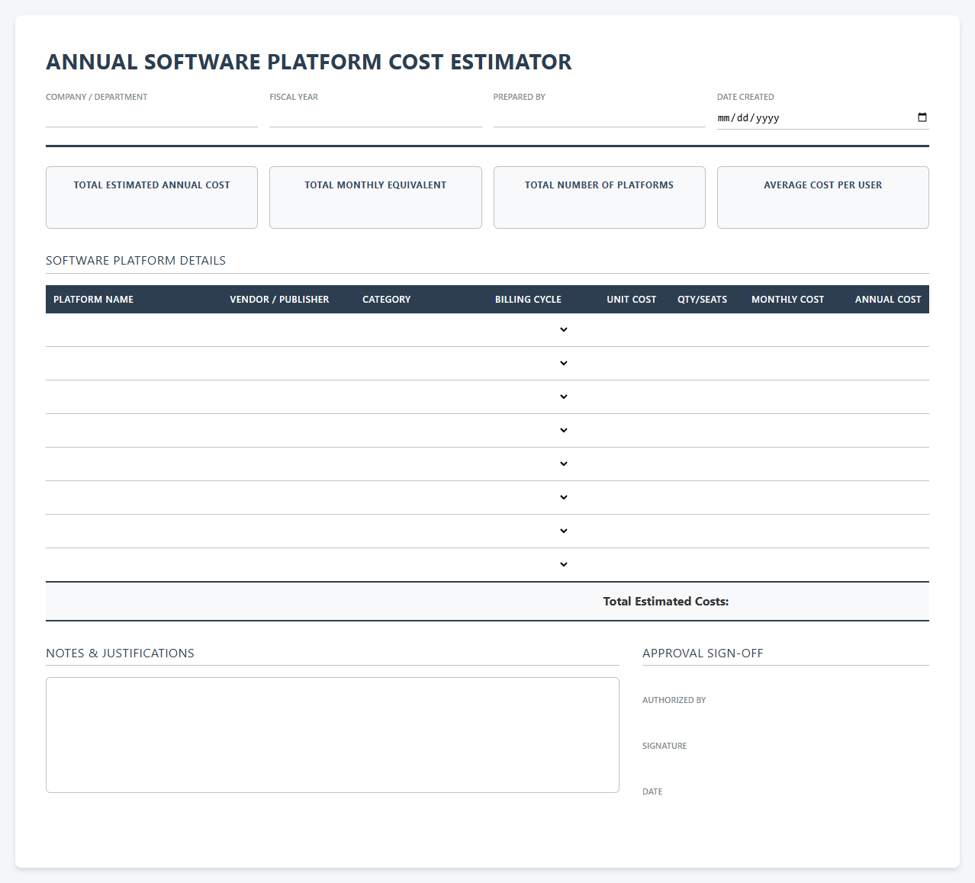Select the Total Estimated Annual Cost card

(152, 197)
